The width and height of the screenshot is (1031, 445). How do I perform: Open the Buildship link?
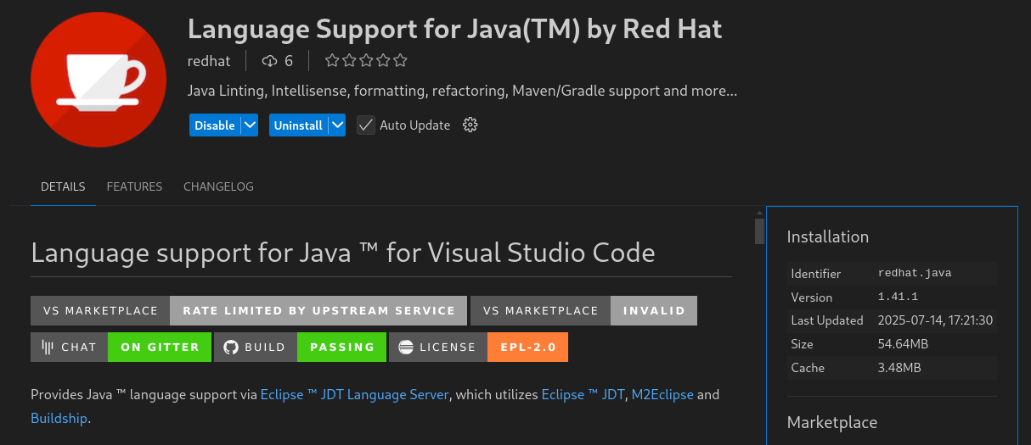(59, 418)
